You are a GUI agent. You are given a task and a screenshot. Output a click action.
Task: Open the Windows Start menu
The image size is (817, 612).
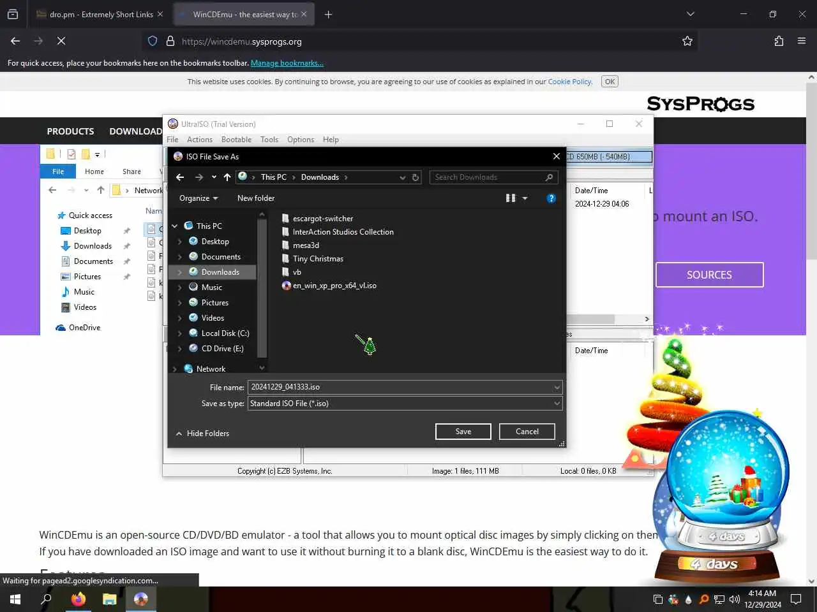tap(15, 599)
